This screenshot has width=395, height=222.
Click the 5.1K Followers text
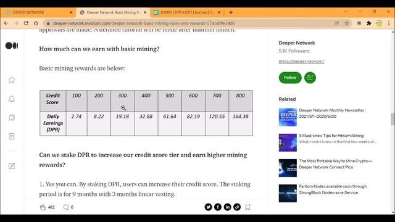pos(294,51)
